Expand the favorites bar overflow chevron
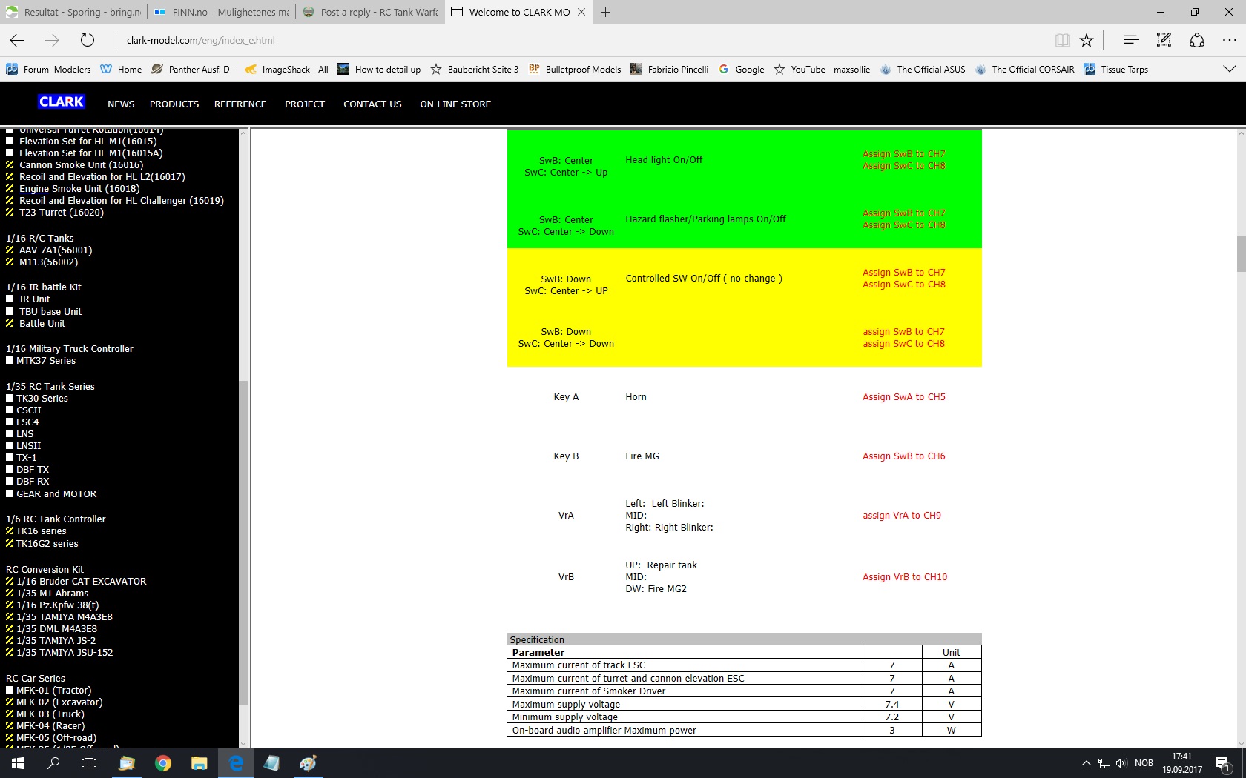The width and height of the screenshot is (1246, 778). point(1229,69)
